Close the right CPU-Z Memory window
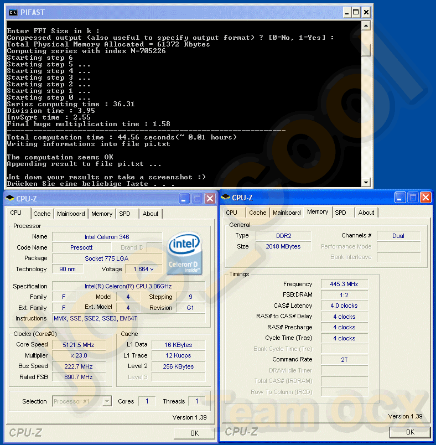 [x=426, y=197]
